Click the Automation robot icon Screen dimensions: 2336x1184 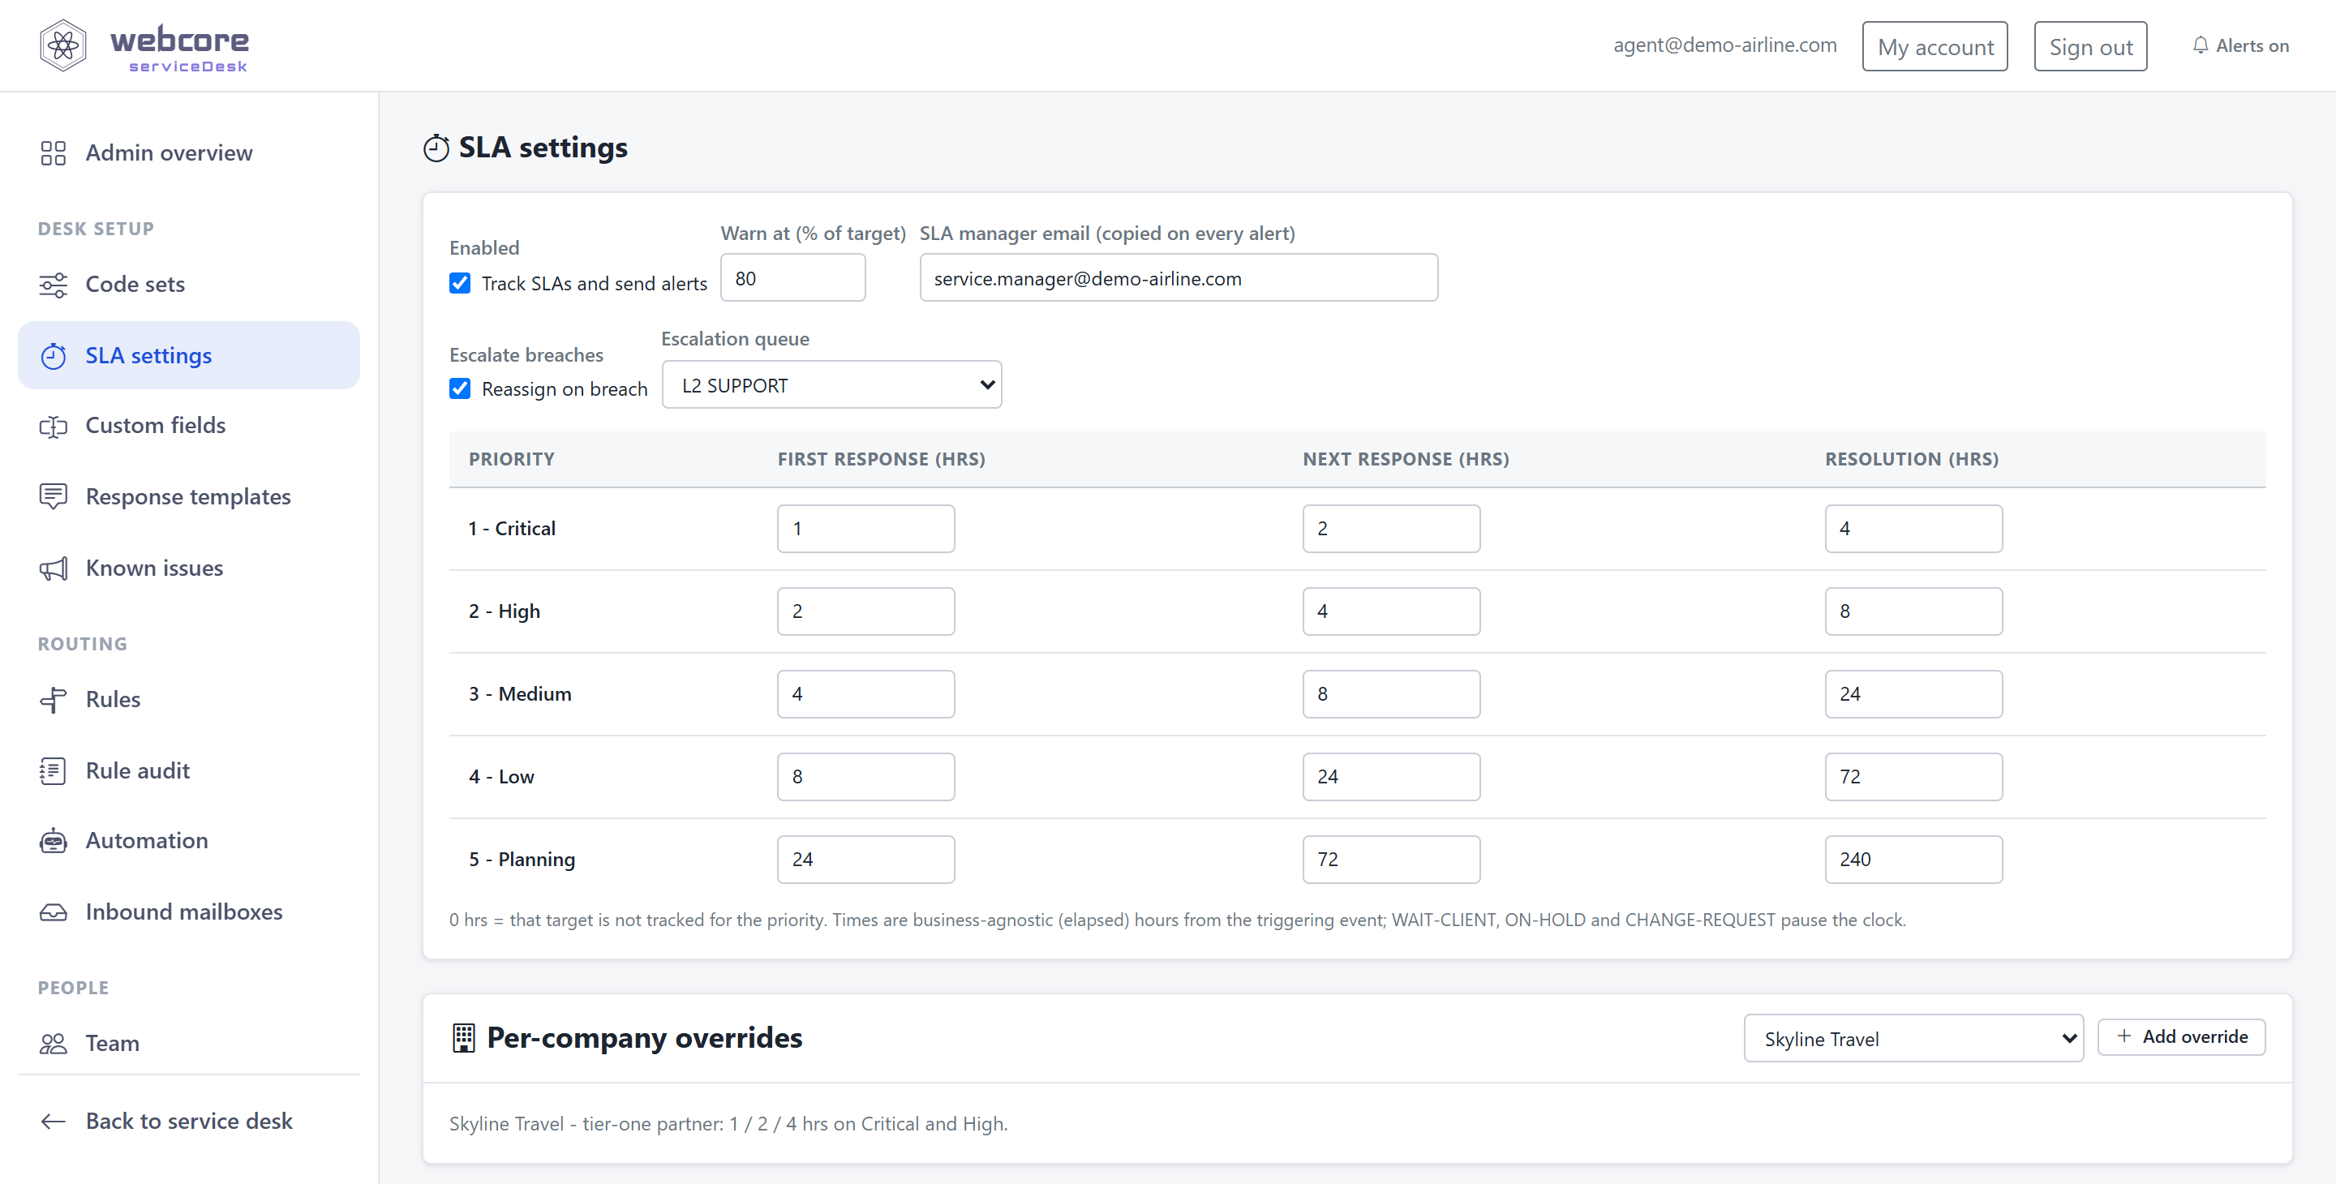[54, 841]
